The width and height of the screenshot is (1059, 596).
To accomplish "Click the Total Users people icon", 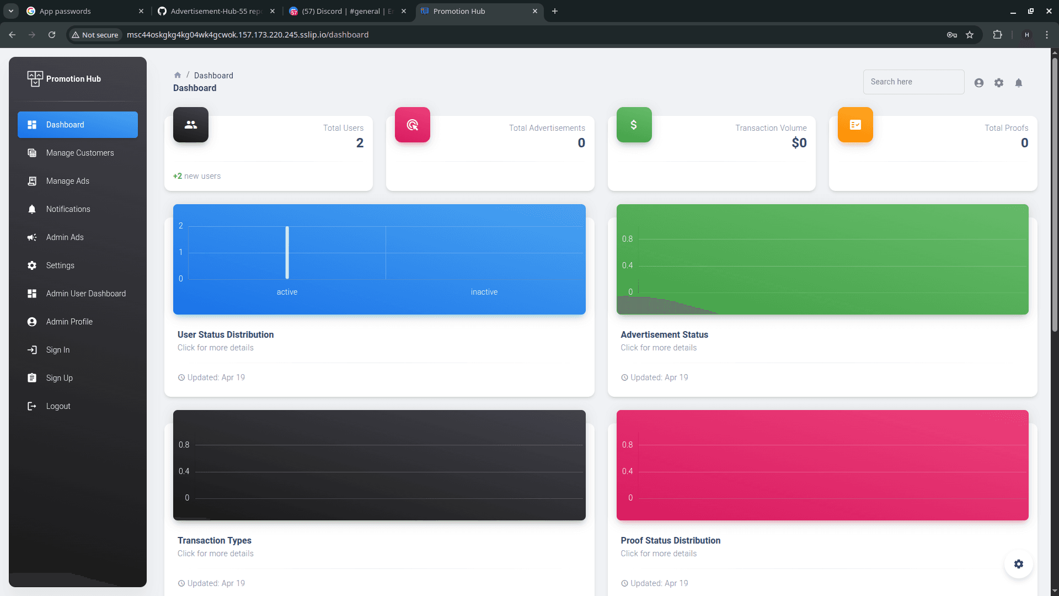I will pos(190,125).
